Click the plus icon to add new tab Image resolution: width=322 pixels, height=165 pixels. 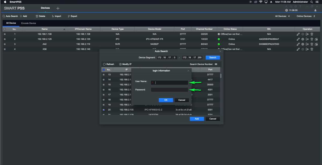point(58,8)
